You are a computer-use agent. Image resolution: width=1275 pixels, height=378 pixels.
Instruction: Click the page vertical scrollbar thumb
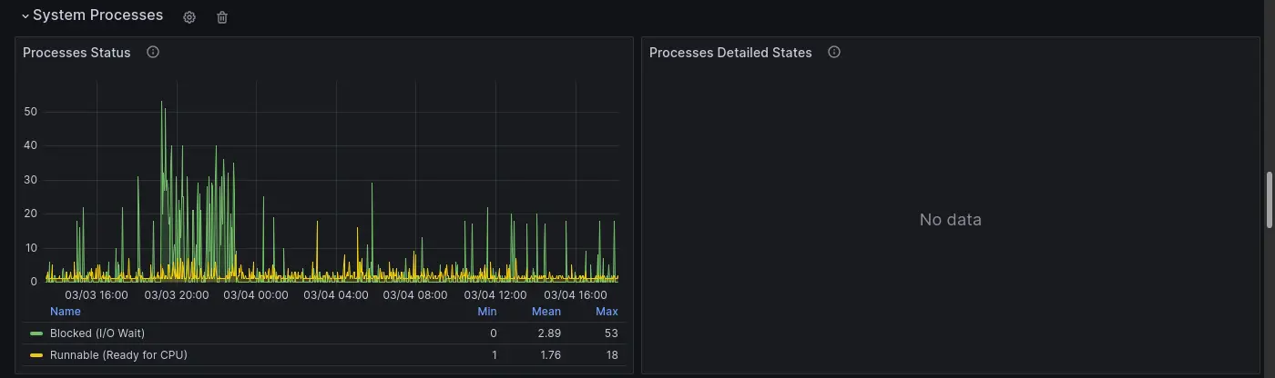(1270, 200)
